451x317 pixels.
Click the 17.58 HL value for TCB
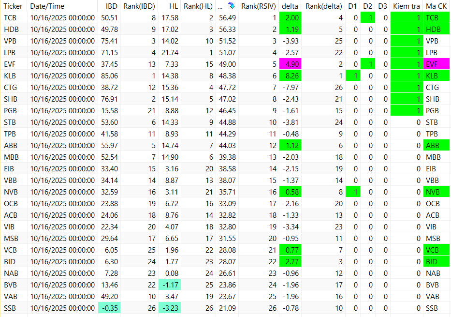(170, 18)
